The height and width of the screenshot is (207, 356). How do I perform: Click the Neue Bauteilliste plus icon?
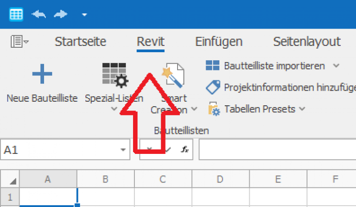pos(42,75)
